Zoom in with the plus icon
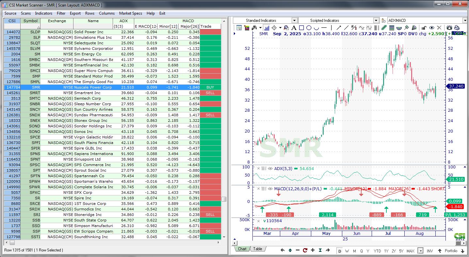Viewport: 469px width, 257px height. click(x=313, y=250)
